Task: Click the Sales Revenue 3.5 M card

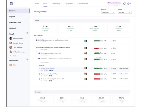Action: (45, 29)
